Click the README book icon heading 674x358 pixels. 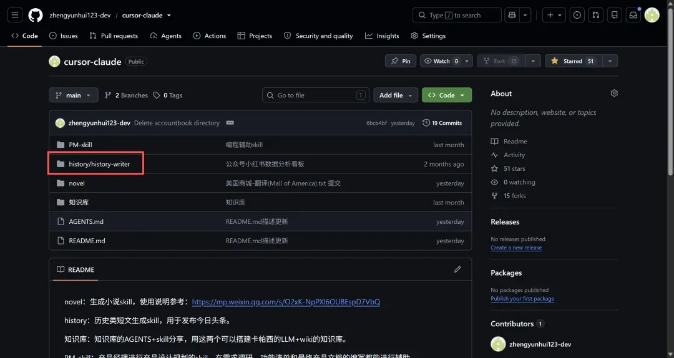pos(61,269)
